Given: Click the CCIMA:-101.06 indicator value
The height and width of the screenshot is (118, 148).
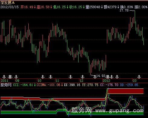Looking at the screenshot, I should (x=48, y=85).
